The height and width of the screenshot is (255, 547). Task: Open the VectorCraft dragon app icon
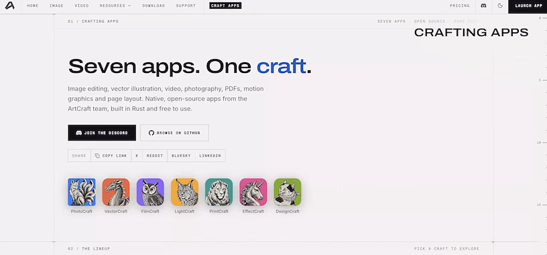(x=116, y=192)
